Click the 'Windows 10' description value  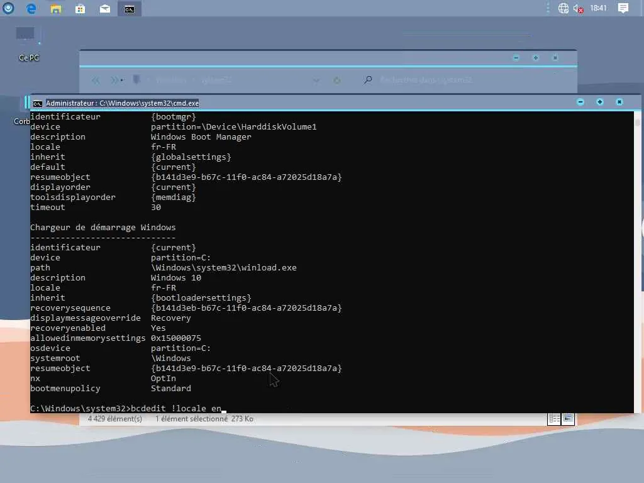(176, 277)
